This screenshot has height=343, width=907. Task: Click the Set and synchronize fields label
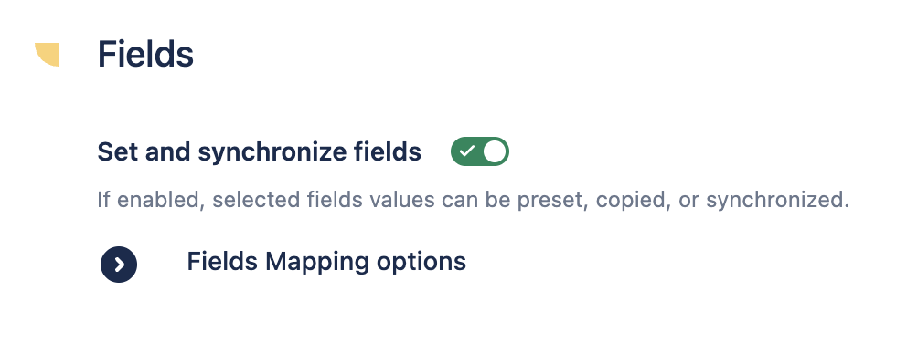coord(259,151)
